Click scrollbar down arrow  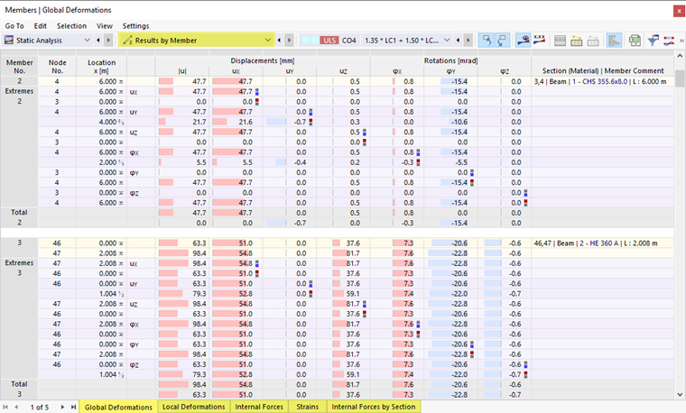pyautogui.click(x=680, y=395)
